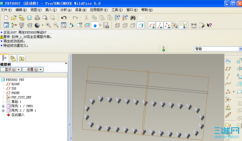The height and width of the screenshot is (141, 242).
Task: Open the 工具(T) menu
Action: click(117, 10)
